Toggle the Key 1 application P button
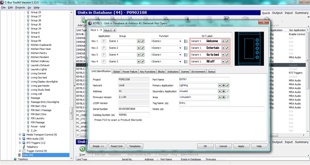The image size is (310, 165). pos(103,41)
